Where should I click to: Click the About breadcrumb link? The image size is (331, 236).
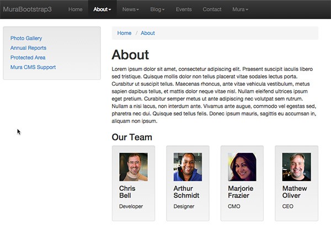pyautogui.click(x=148, y=33)
